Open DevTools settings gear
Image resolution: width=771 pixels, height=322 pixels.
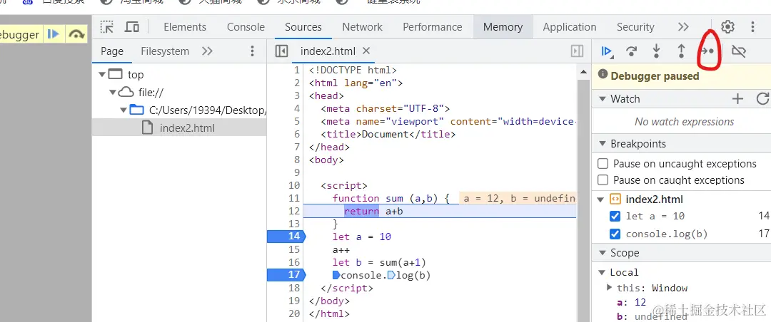coord(727,26)
